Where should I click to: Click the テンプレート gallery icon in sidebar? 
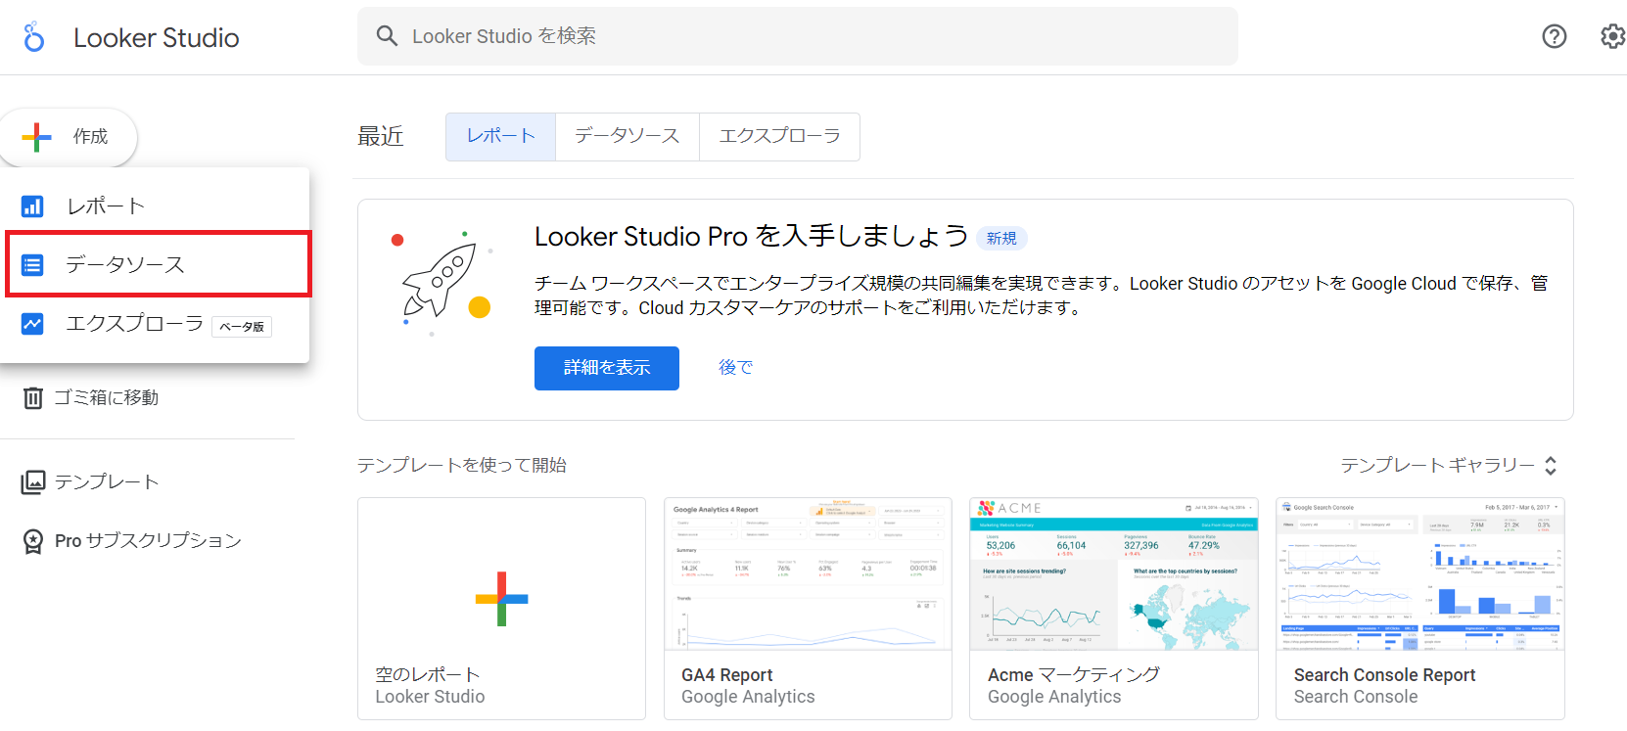[x=33, y=482]
